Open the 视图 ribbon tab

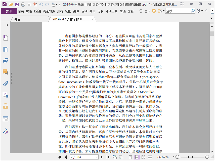68,11
